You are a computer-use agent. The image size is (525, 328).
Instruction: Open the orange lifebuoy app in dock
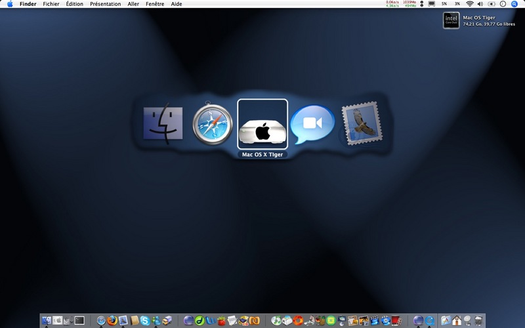tap(298, 321)
